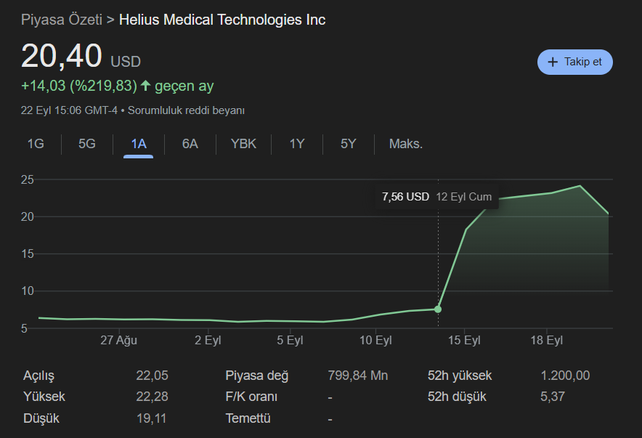
Task: Click the Temettü label
Action: pyautogui.click(x=248, y=418)
